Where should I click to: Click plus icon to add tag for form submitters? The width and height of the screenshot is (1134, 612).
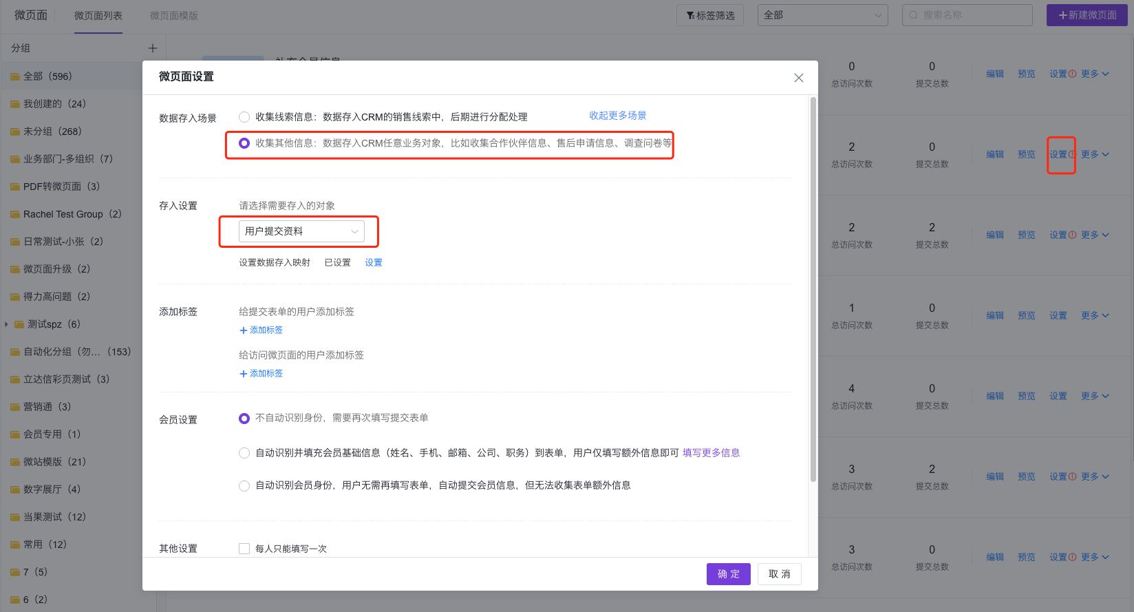[x=243, y=330]
